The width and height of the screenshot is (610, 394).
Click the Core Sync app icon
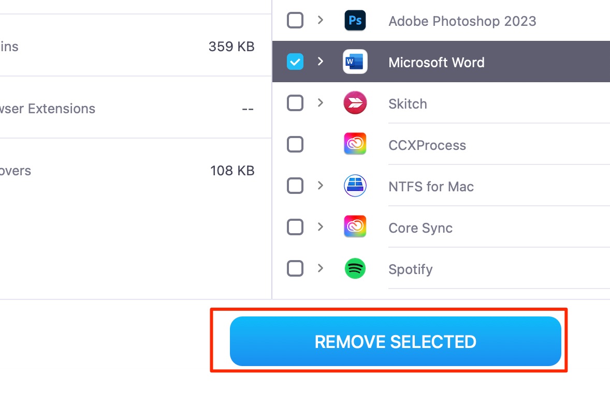(355, 227)
